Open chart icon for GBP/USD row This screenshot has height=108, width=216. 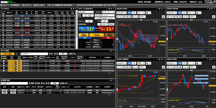tap(3, 38)
